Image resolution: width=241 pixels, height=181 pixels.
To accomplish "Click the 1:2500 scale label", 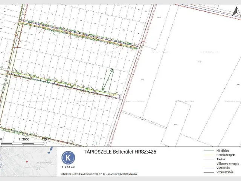I will 23,139.
